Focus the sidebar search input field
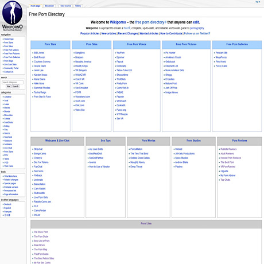This screenshot has width=264, height=264. [x=13, y=82]
